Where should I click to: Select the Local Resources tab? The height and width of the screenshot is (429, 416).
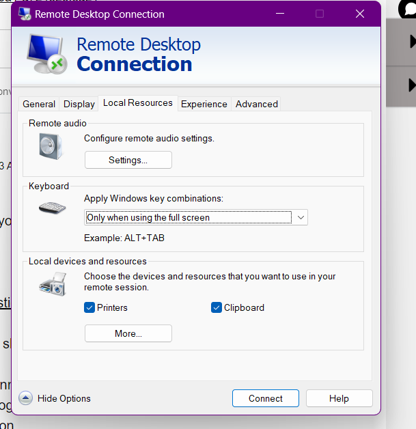point(137,103)
